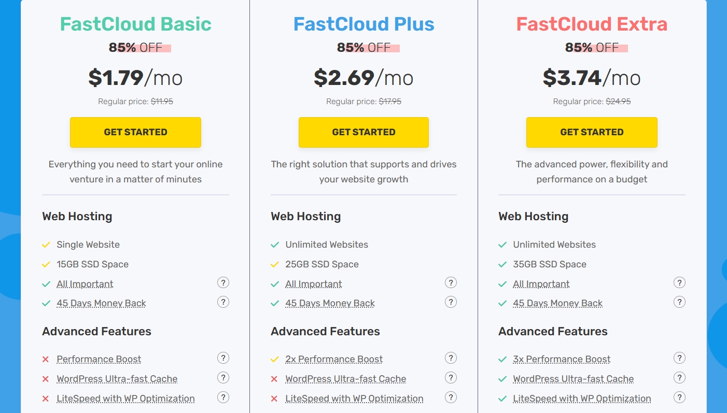727x413 pixels.
Task: Click help icon beside Basic All Important
Action: click(223, 283)
